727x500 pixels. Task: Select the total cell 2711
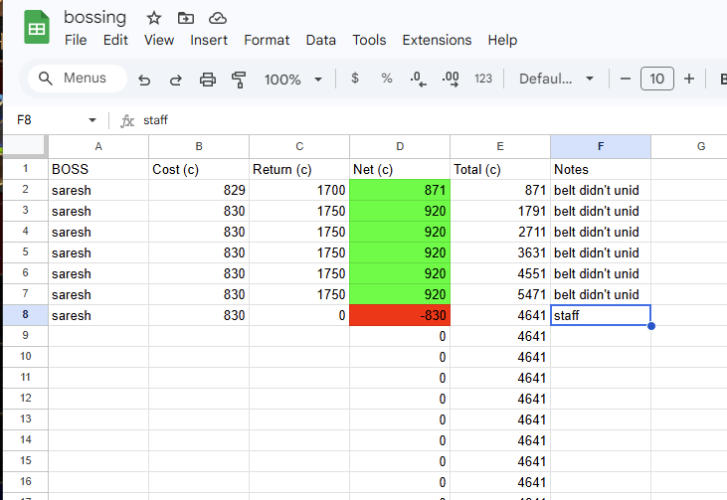(x=500, y=232)
